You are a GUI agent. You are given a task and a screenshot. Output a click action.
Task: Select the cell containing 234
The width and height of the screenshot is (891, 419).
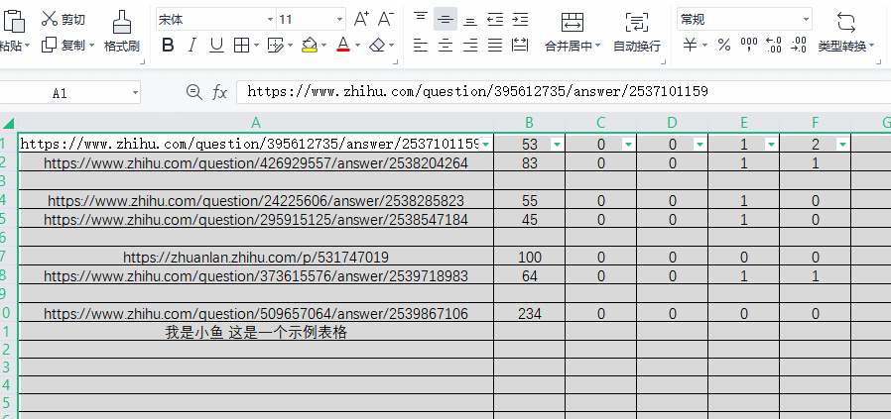coord(530,314)
